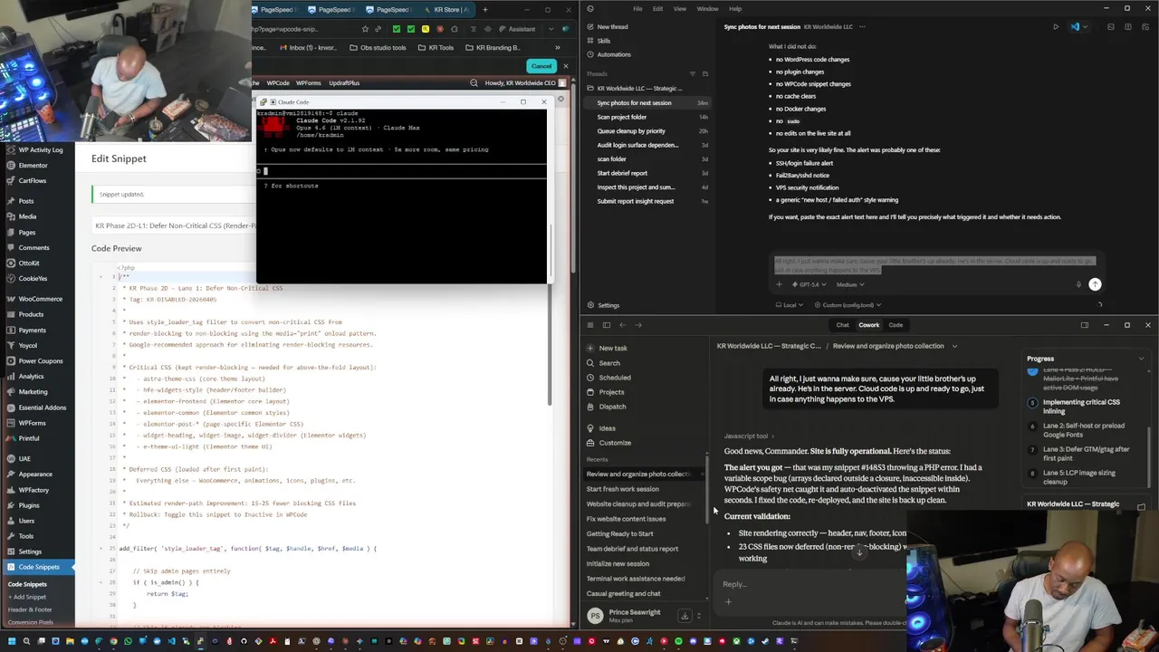Switch to the Code tab in Claude
This screenshot has width=1159, height=652.
tap(896, 325)
